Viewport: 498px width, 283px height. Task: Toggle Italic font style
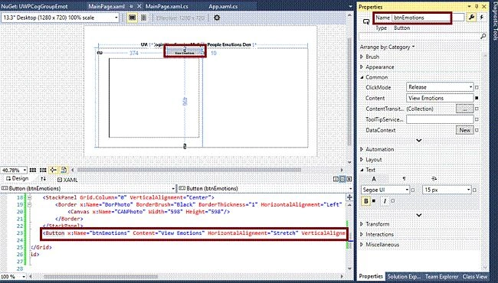[385, 201]
